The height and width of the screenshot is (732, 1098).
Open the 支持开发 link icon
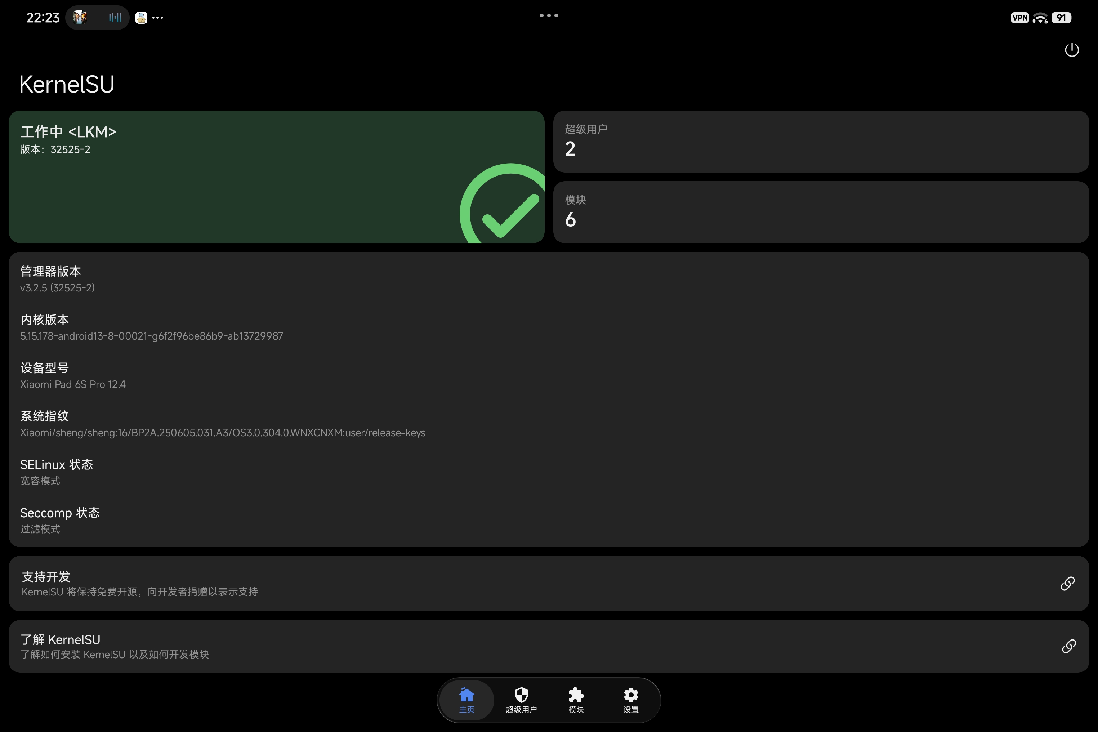point(1068,584)
